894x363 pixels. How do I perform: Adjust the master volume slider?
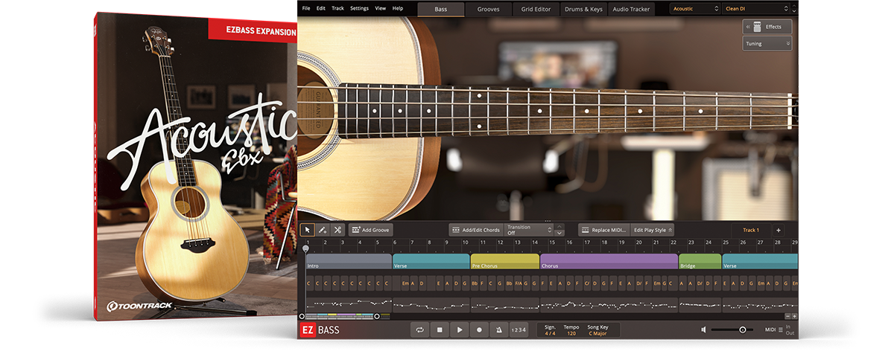[x=742, y=330]
